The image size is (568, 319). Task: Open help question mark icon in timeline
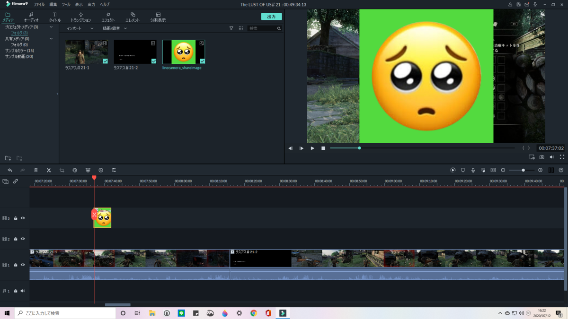pyautogui.click(x=561, y=170)
